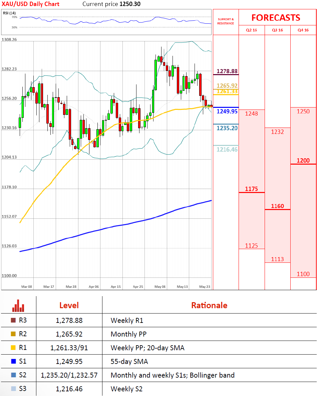This screenshot has height=396, width=317.
Task: Click the 1204.13 price axis label
Action: coord(9,157)
